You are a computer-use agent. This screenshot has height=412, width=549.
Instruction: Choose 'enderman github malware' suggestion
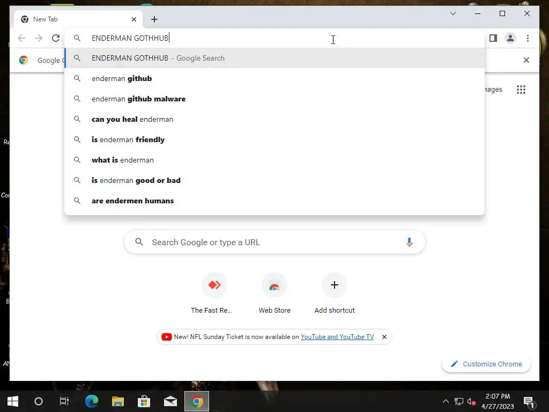click(x=275, y=99)
